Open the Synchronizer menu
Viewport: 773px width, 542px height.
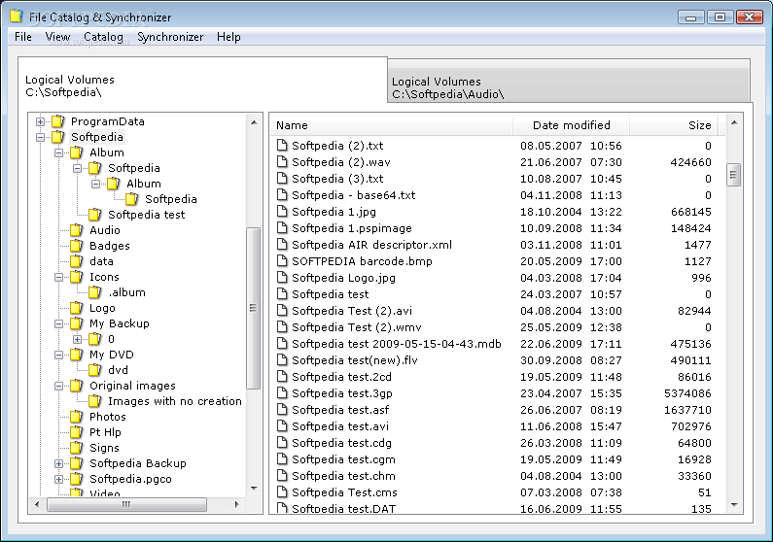[x=170, y=37]
